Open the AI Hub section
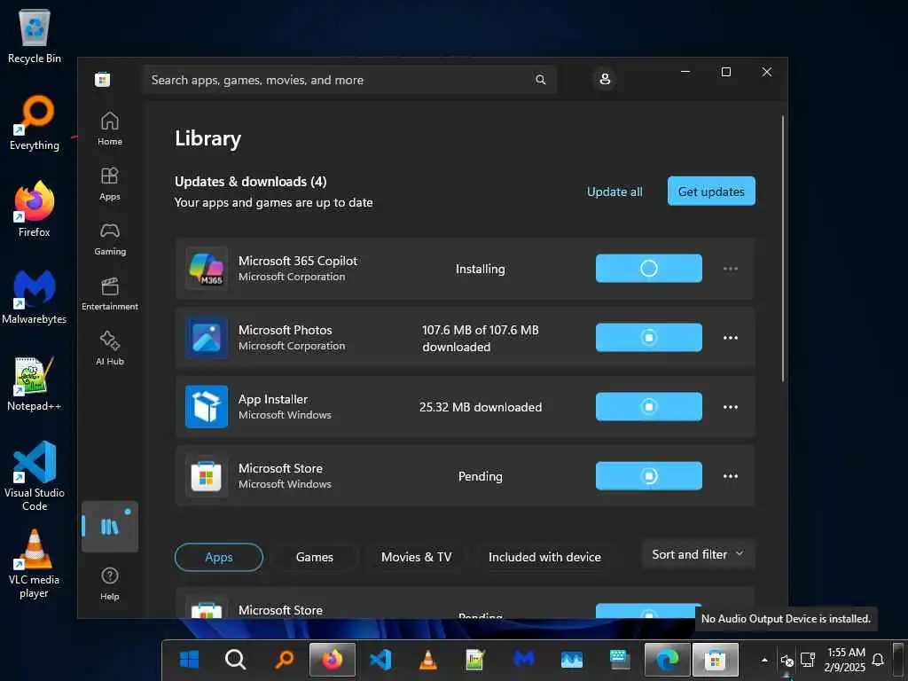The height and width of the screenshot is (681, 908). [109, 348]
